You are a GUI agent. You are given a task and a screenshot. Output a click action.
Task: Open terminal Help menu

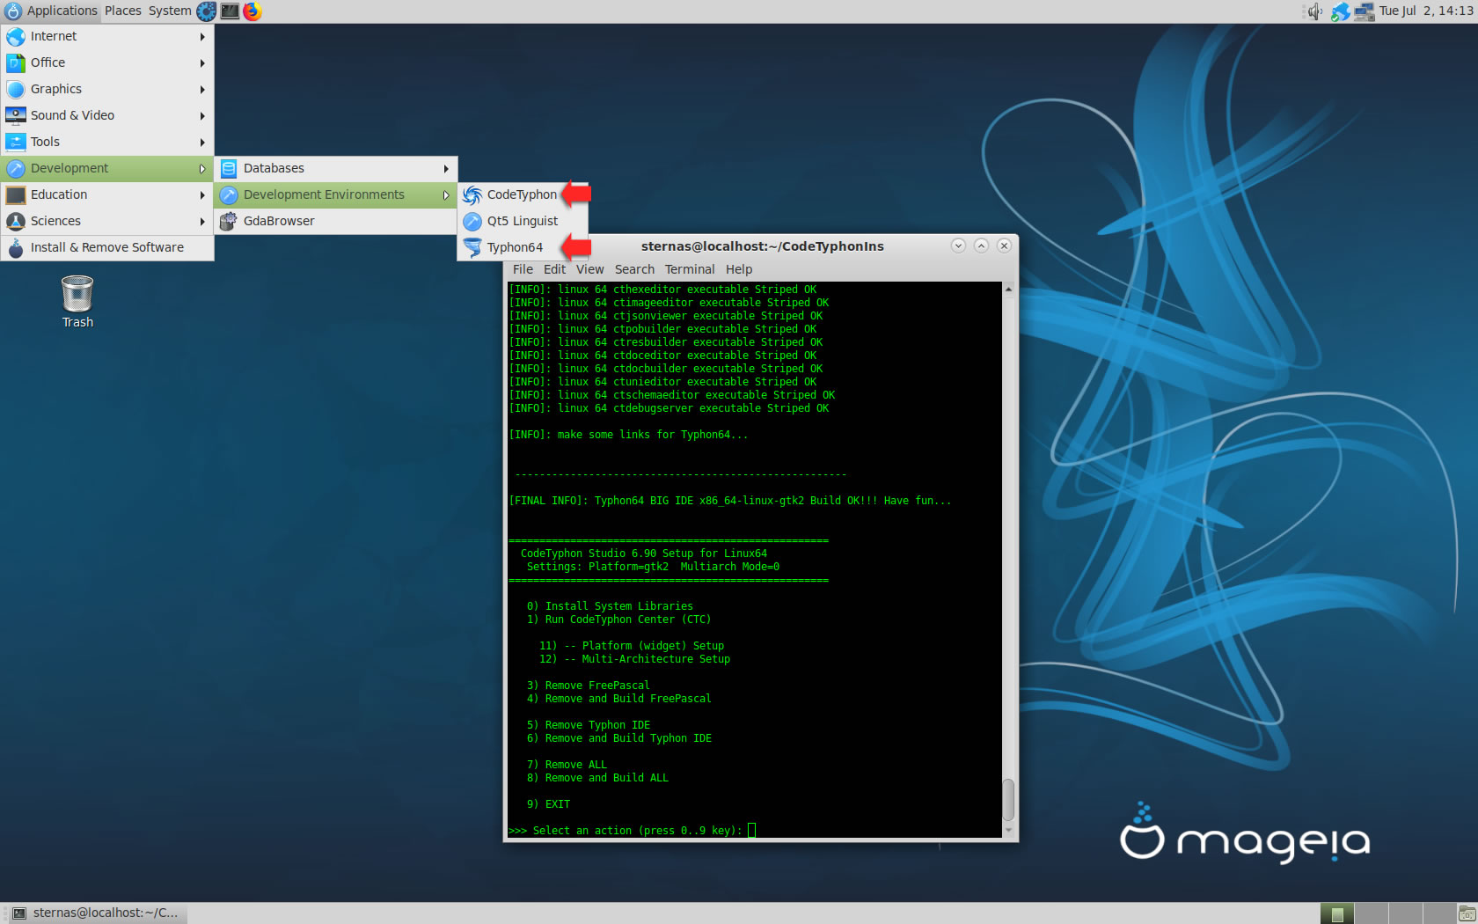pos(739,269)
